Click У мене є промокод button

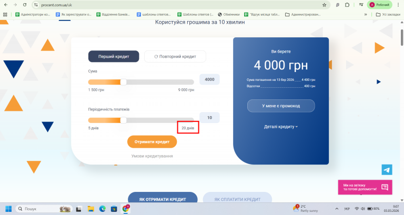click(281, 106)
